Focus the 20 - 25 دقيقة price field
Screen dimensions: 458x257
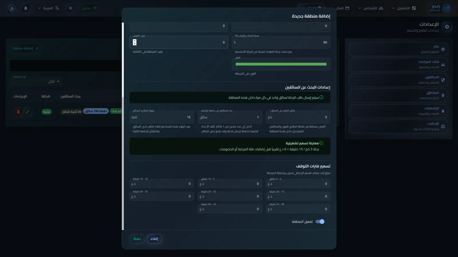pyautogui.click(x=230, y=196)
